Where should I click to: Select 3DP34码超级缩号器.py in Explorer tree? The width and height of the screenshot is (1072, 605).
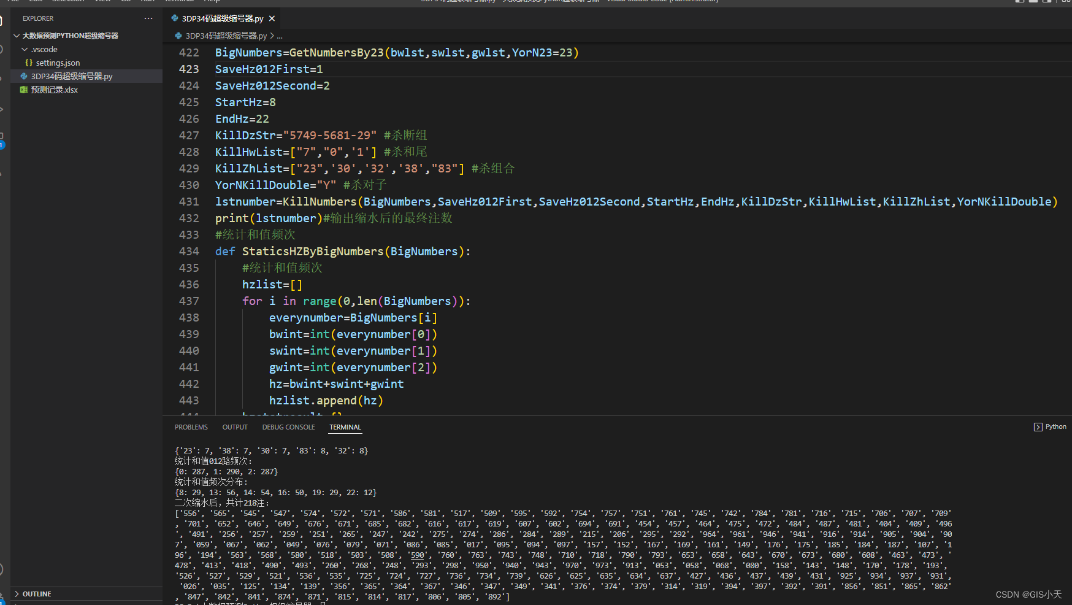pyautogui.click(x=72, y=76)
